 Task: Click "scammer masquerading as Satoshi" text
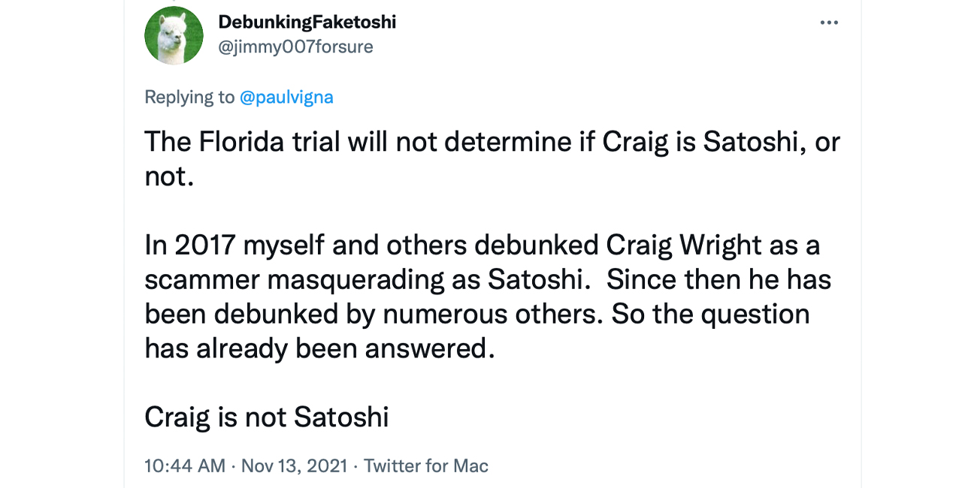(364, 279)
